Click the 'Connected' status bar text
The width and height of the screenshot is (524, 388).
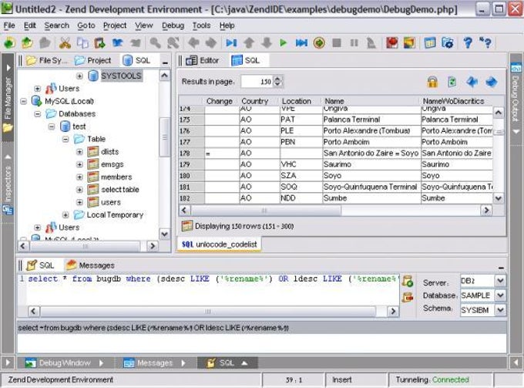pyautogui.click(x=451, y=380)
